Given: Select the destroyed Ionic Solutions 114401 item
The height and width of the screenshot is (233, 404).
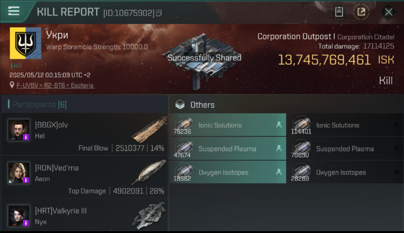Looking at the screenshot, I should pos(344,125).
